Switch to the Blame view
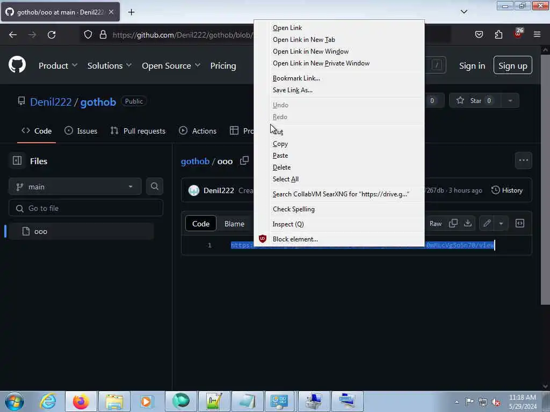 point(234,224)
